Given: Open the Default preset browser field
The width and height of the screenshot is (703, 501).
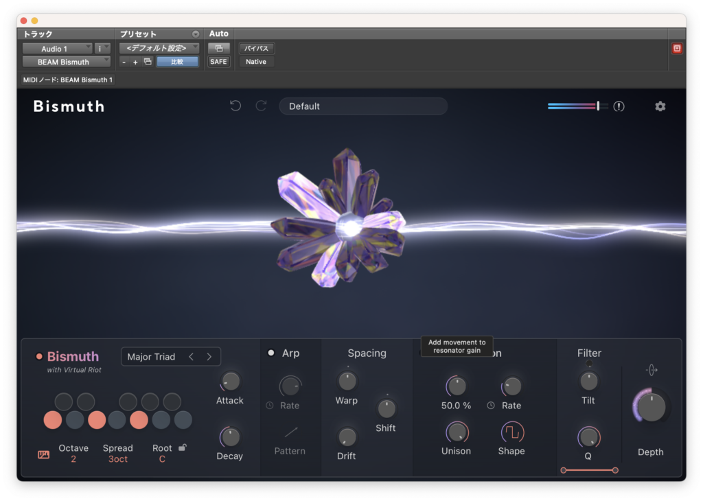Looking at the screenshot, I should click(x=363, y=106).
